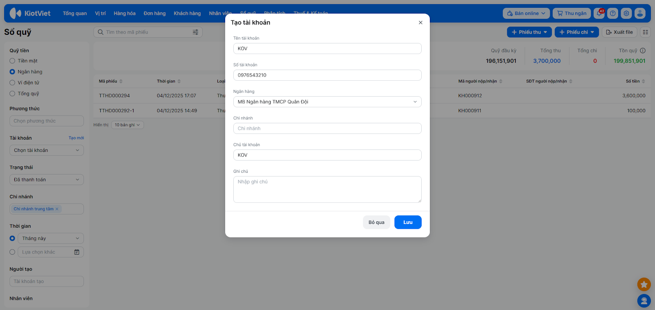Expand the Phiếu thu dropdown button
Viewport: 655px width, 310px height.
pos(529,32)
